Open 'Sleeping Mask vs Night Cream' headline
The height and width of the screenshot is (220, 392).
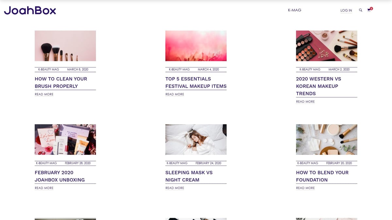pos(189,176)
